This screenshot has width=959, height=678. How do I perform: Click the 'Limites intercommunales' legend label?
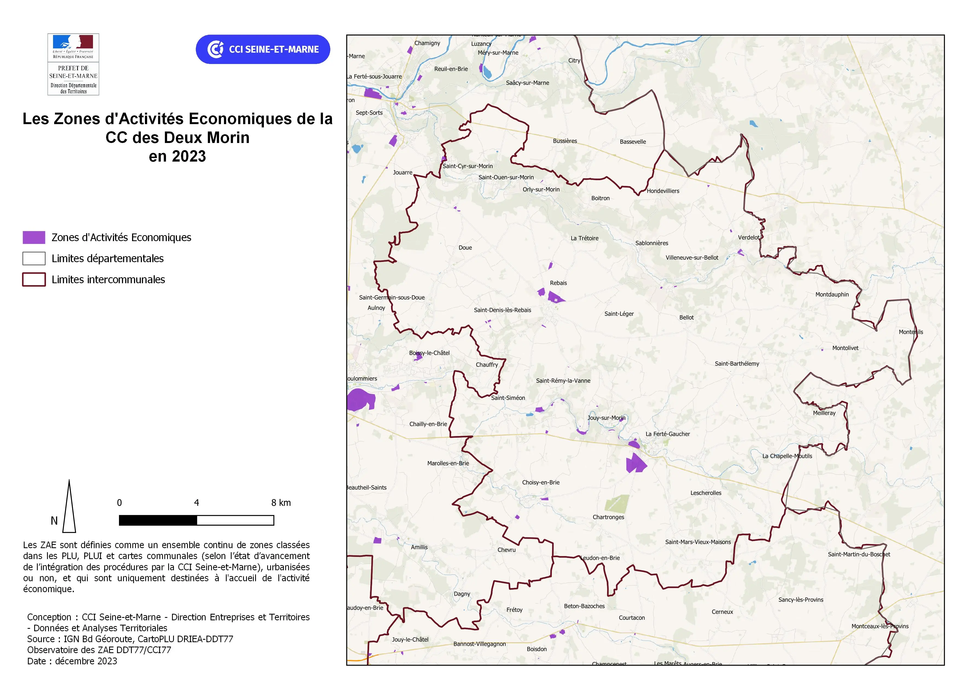pyautogui.click(x=108, y=279)
